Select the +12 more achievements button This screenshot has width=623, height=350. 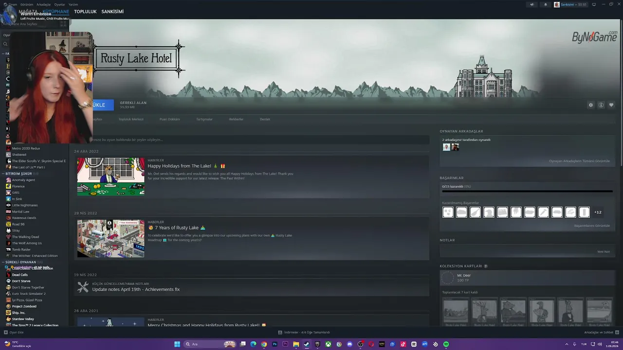click(x=598, y=212)
